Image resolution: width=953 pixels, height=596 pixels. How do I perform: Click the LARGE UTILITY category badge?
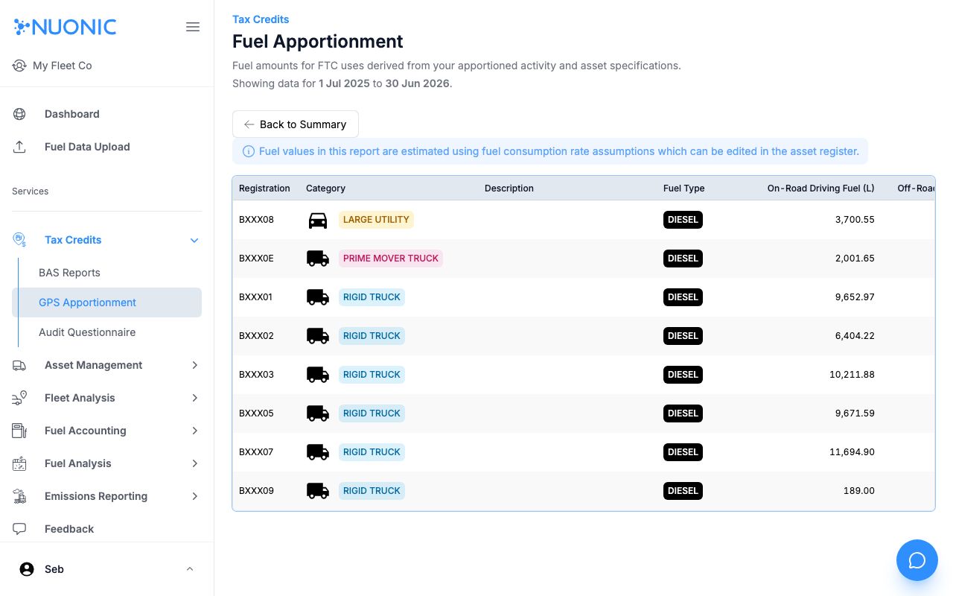coord(376,220)
